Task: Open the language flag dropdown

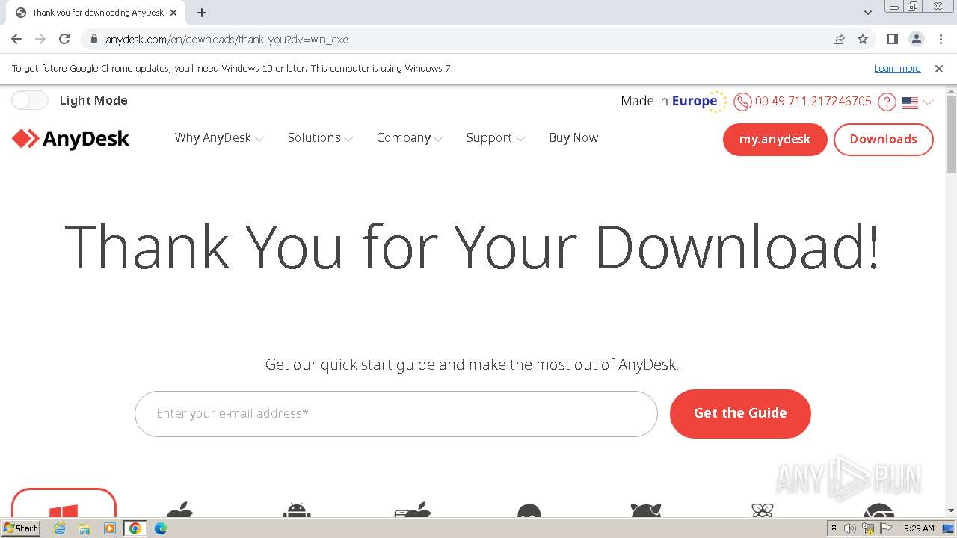Action: point(917,102)
